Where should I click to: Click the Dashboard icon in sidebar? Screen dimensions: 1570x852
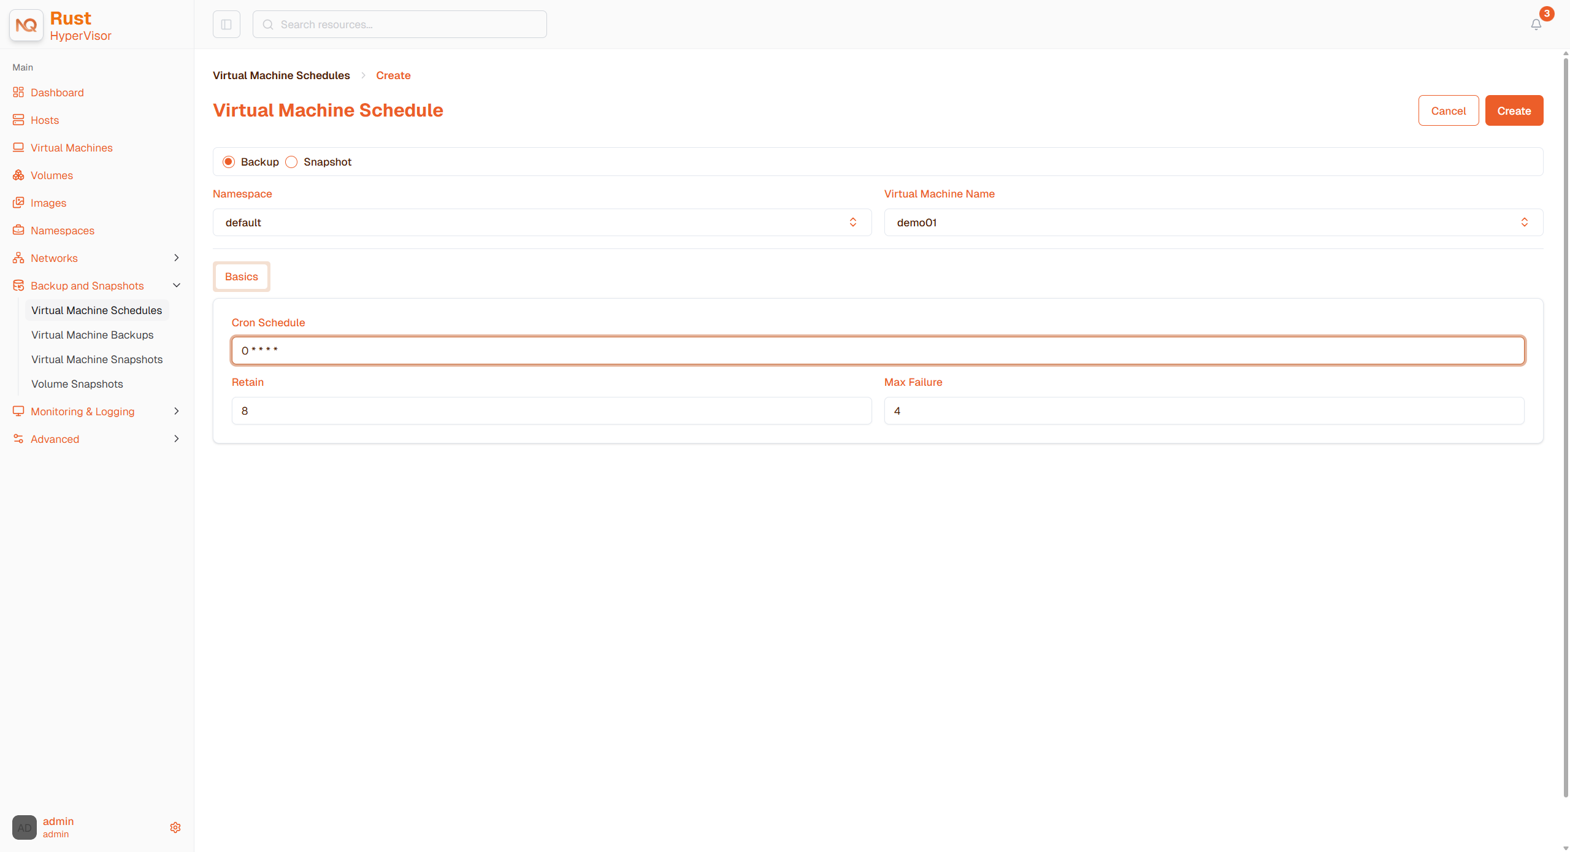pyautogui.click(x=18, y=93)
